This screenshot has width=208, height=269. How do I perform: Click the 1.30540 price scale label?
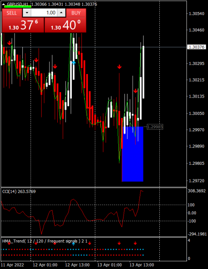click(x=196, y=13)
